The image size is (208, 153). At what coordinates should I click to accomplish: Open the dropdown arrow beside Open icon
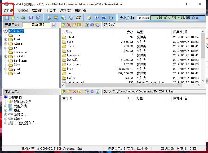tap(17, 18)
